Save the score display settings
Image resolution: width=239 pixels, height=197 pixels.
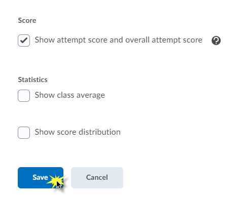point(41,178)
